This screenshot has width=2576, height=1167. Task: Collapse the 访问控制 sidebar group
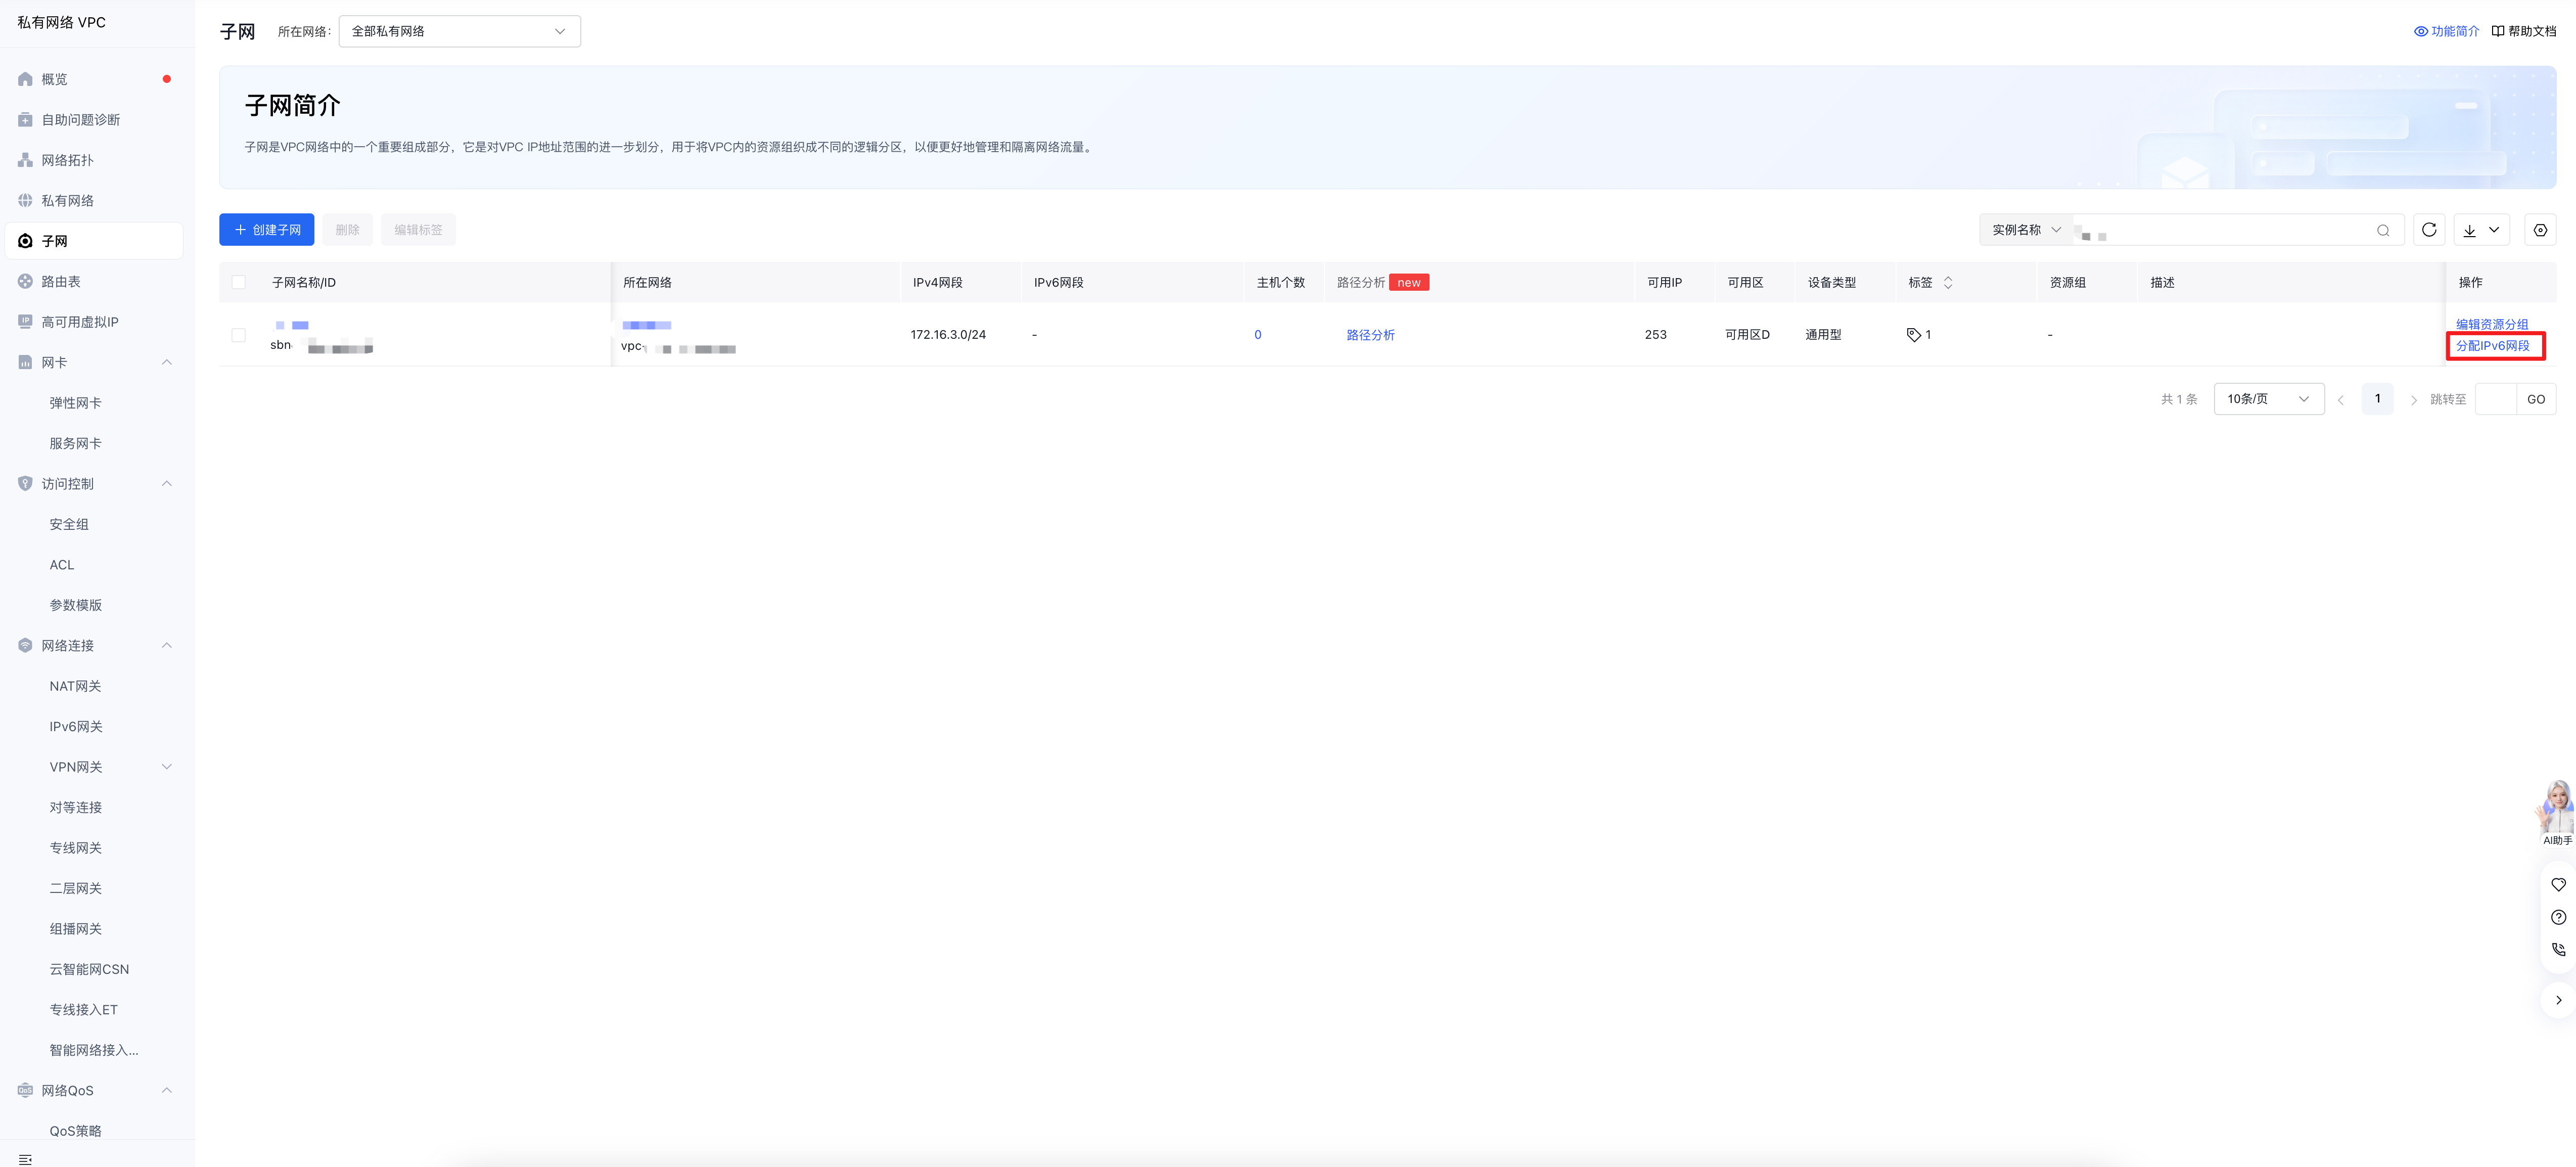click(167, 484)
